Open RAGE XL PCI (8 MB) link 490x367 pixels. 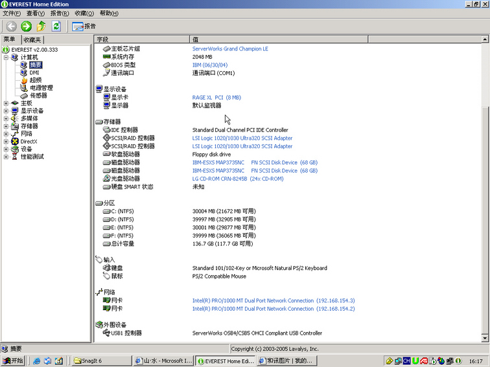pos(216,97)
